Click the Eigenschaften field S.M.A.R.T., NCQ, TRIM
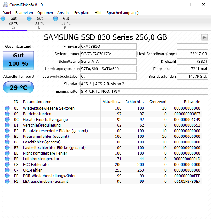211x219 pixels. 144,92
